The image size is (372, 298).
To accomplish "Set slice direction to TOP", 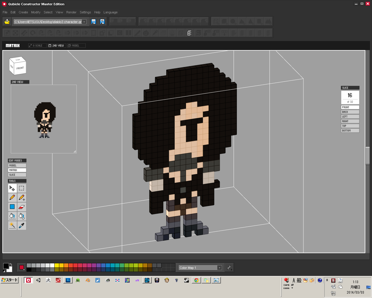I will click(350, 126).
